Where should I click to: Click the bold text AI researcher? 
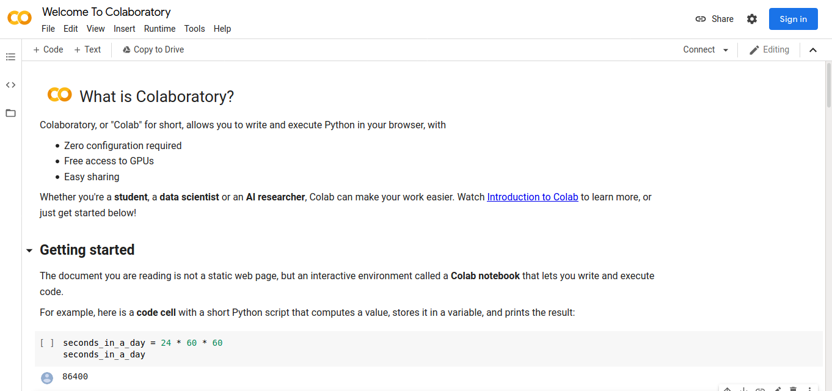pos(276,197)
